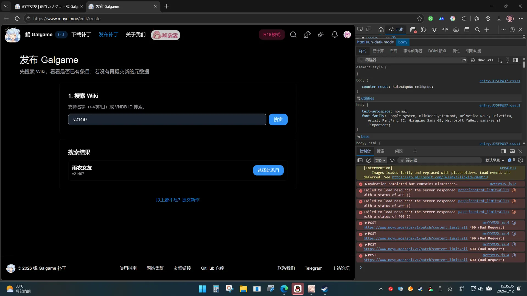Switch to the 已计算 styles tab
The image size is (527, 296).
click(378, 51)
